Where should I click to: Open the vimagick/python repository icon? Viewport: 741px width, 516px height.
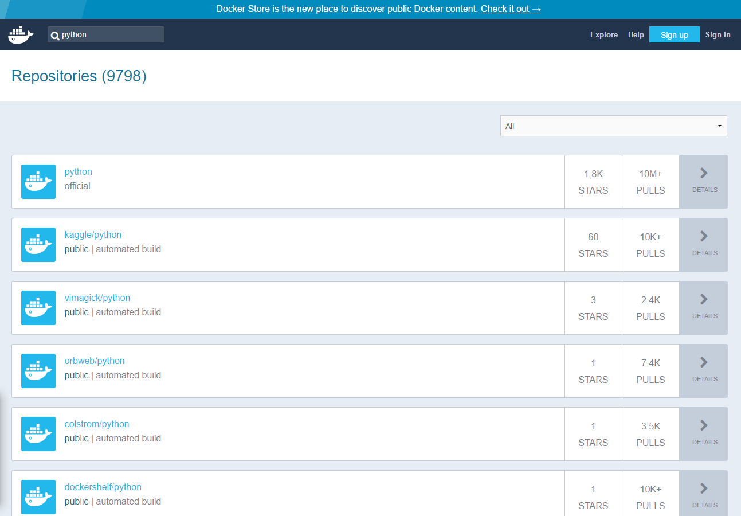(38, 308)
